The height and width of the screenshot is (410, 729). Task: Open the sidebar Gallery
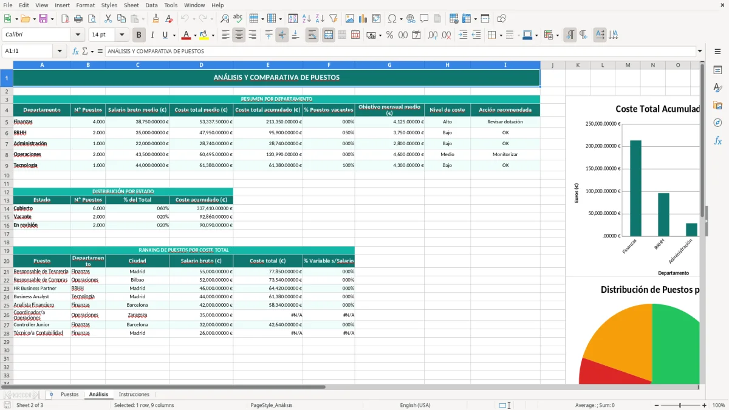tap(717, 105)
